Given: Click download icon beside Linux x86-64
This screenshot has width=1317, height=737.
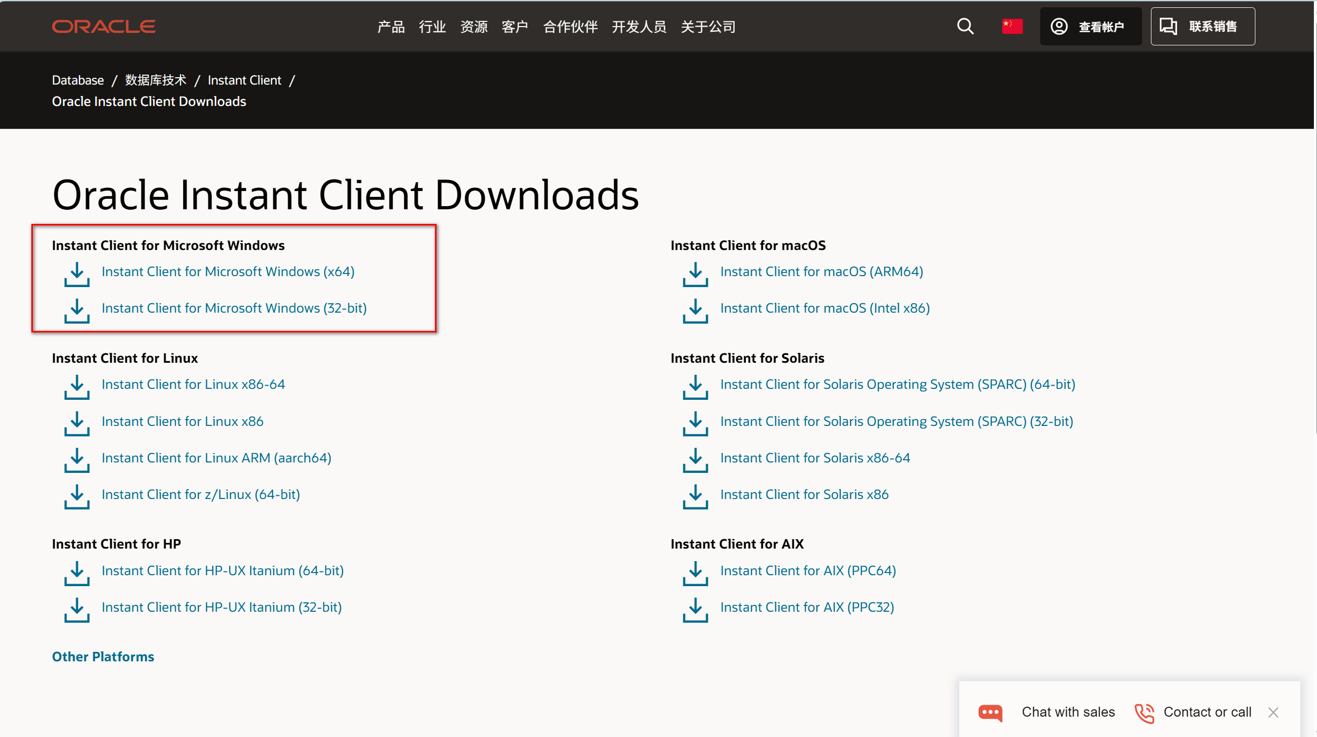Looking at the screenshot, I should [77, 387].
